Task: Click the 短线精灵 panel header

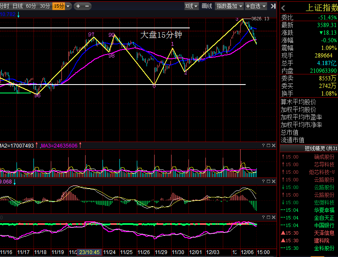Action: [309, 148]
